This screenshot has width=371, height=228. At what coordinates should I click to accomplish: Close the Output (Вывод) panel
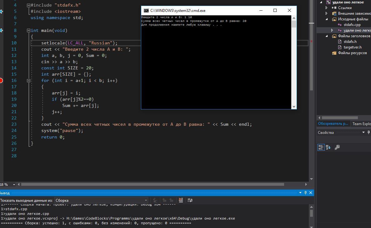coord(311,193)
